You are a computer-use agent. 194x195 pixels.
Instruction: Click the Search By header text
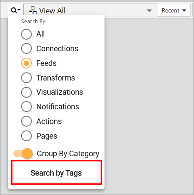click(34, 22)
